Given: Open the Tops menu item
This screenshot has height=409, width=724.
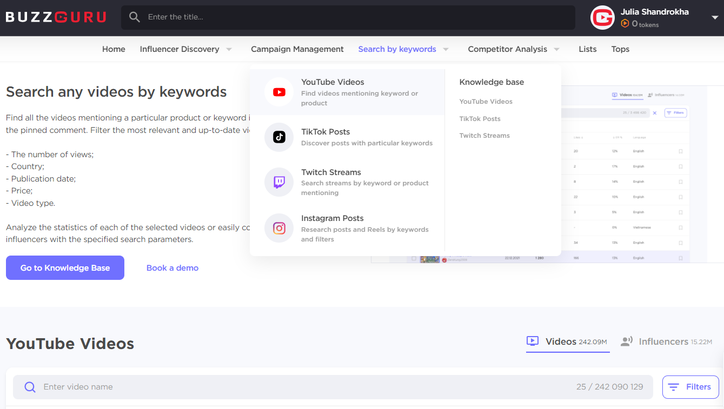Looking at the screenshot, I should 620,49.
